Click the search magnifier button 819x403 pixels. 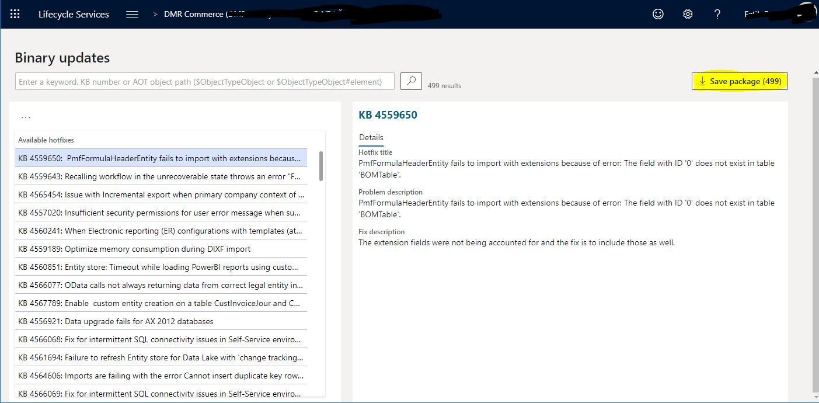click(x=411, y=81)
